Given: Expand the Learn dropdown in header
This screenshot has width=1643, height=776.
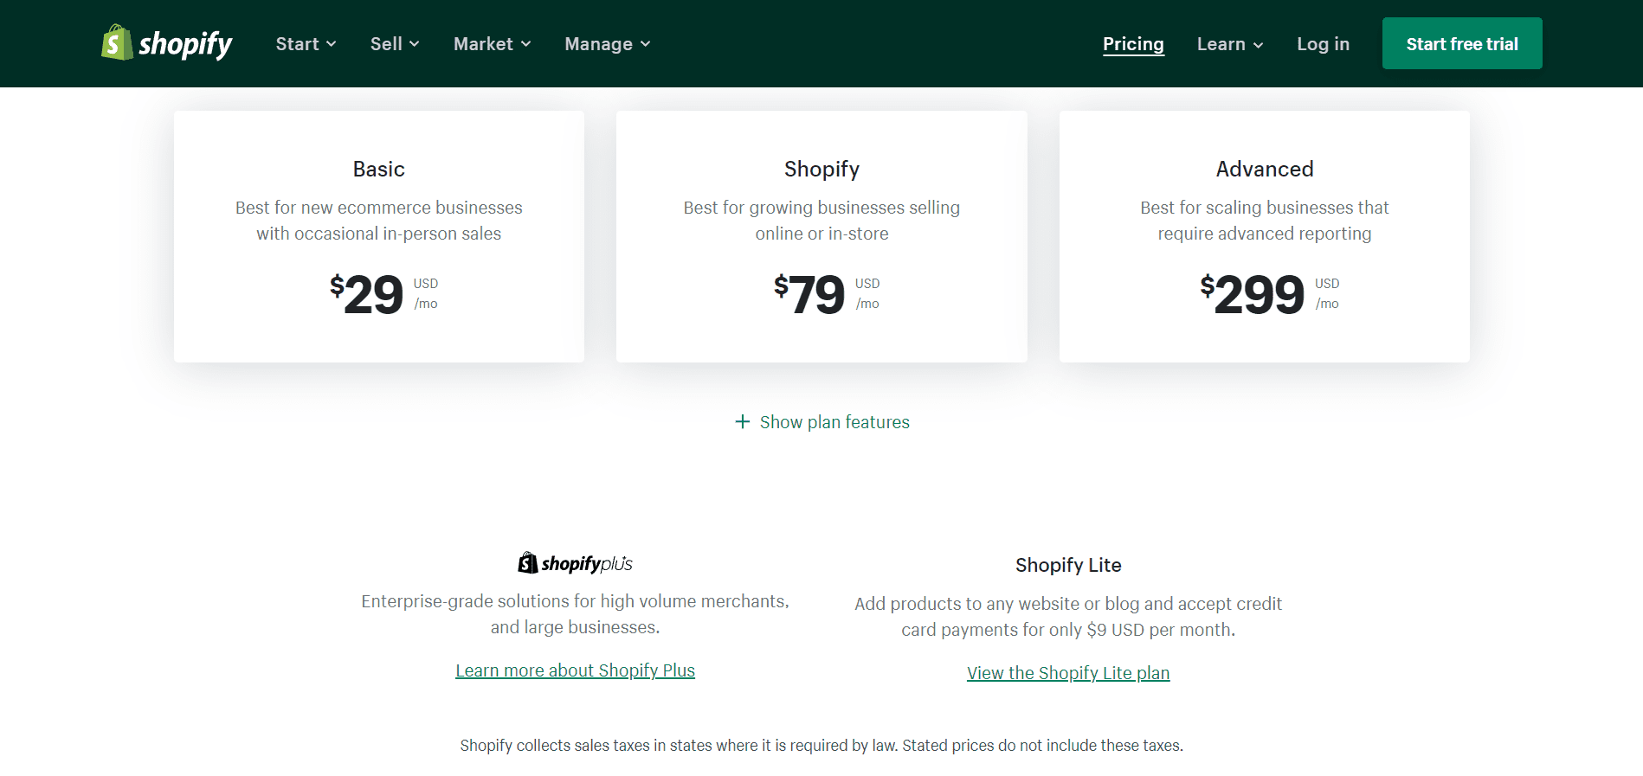Looking at the screenshot, I should 1229,44.
